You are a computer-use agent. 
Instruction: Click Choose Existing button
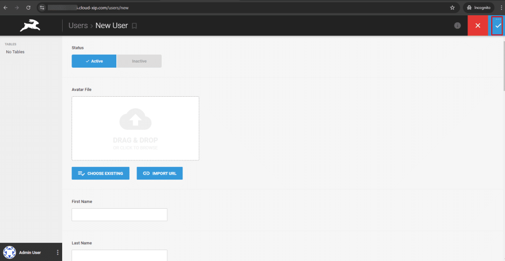[x=101, y=173]
